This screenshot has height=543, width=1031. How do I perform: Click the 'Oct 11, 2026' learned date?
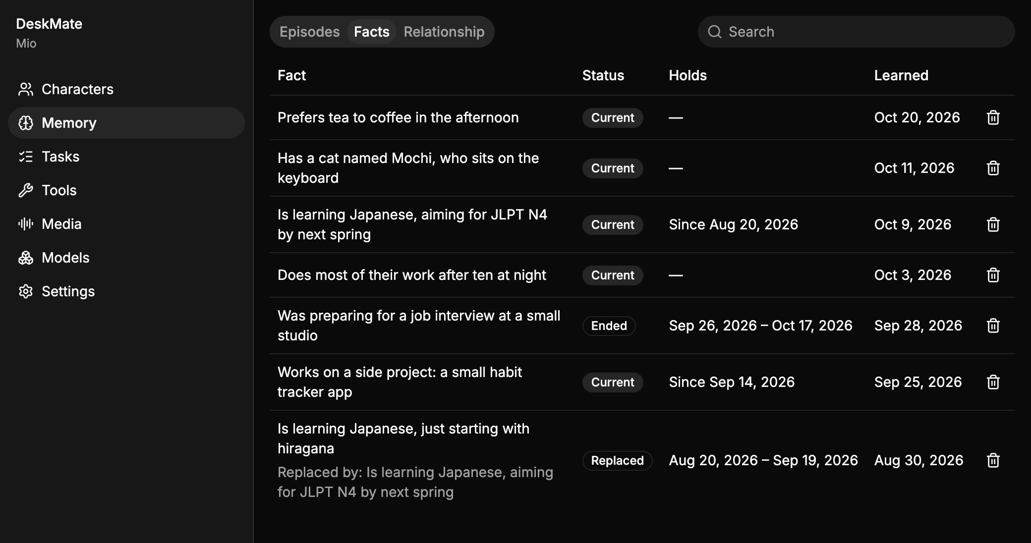pos(915,168)
